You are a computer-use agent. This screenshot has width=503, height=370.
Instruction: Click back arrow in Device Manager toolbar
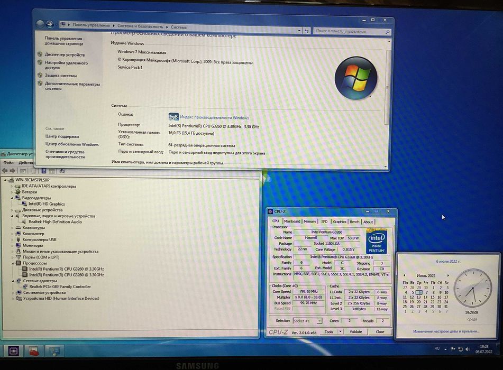(5, 171)
